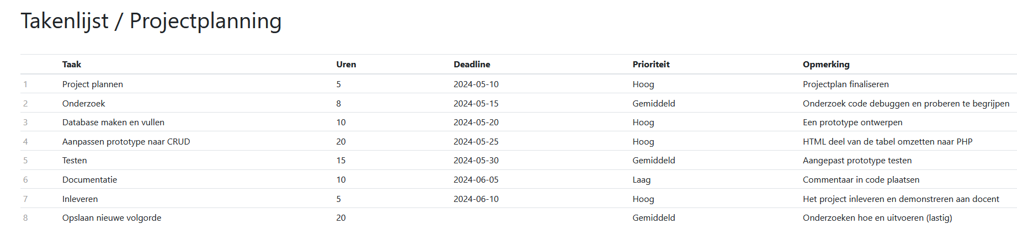Click the deadline 2024-06-05 cell
This screenshot has width=1017, height=229.
(x=476, y=180)
